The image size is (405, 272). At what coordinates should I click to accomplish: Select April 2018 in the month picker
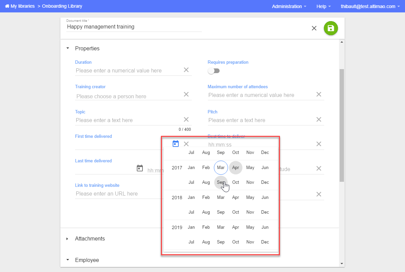[x=236, y=198]
